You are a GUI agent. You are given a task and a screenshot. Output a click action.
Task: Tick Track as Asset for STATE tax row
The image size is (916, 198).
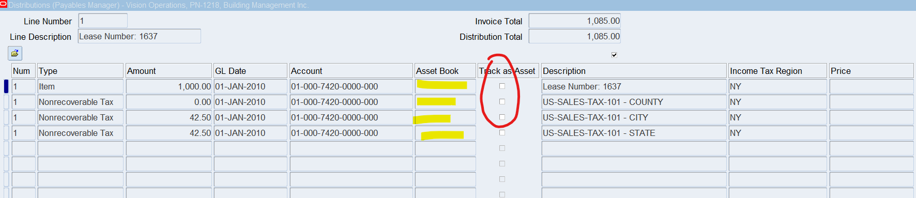click(502, 133)
